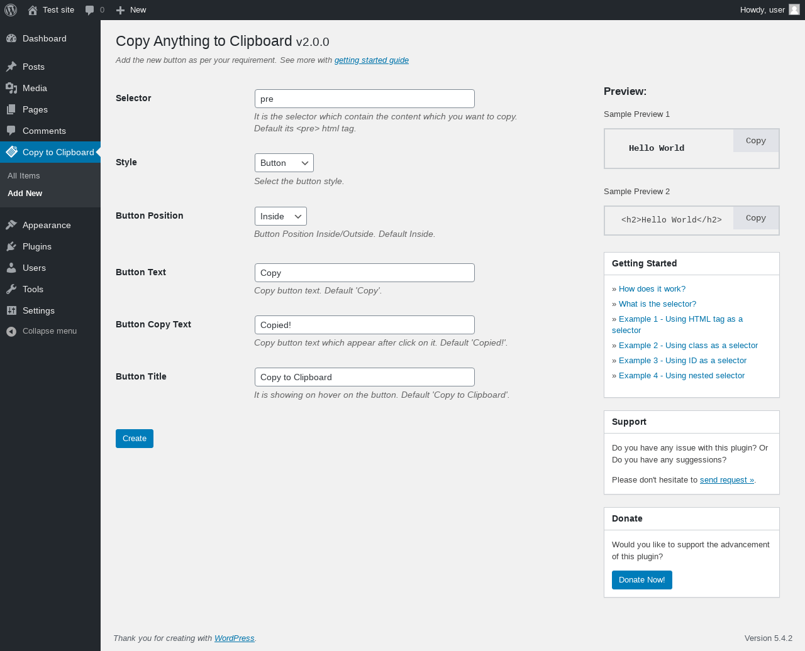Open the Plugins menu label

(37, 246)
